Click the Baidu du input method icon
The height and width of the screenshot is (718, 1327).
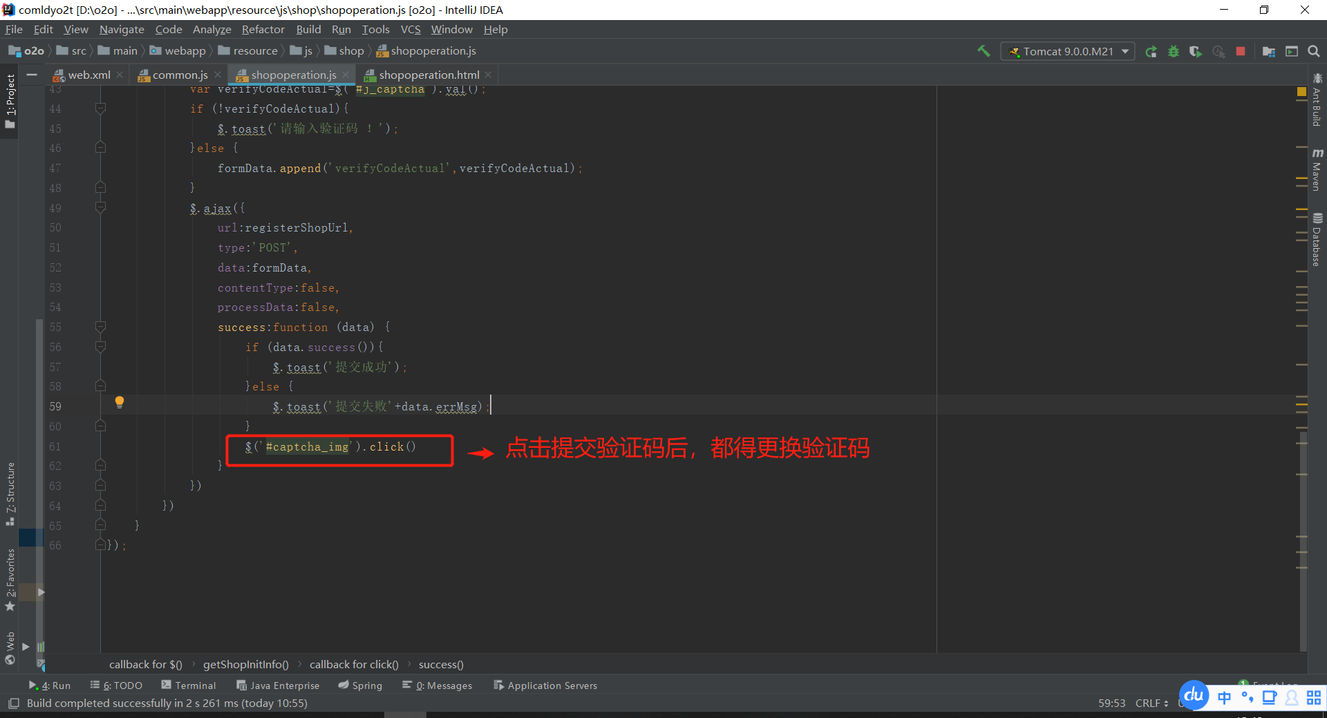click(1194, 695)
